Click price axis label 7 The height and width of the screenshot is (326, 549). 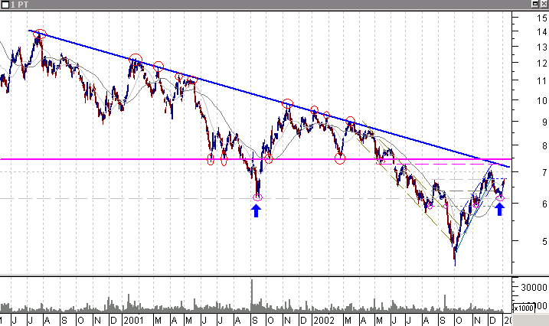click(x=544, y=172)
